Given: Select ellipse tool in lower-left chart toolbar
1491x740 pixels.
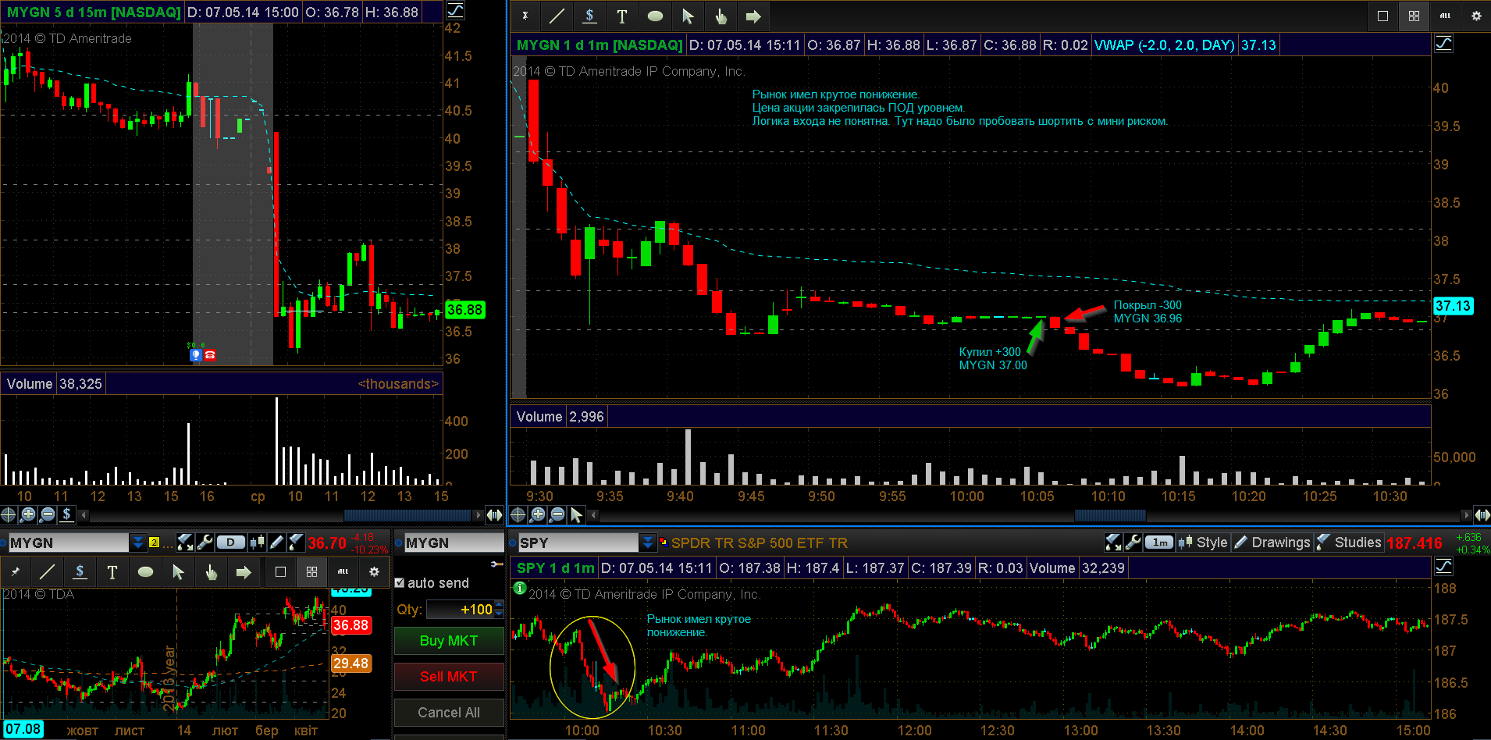Looking at the screenshot, I should coord(145,572).
